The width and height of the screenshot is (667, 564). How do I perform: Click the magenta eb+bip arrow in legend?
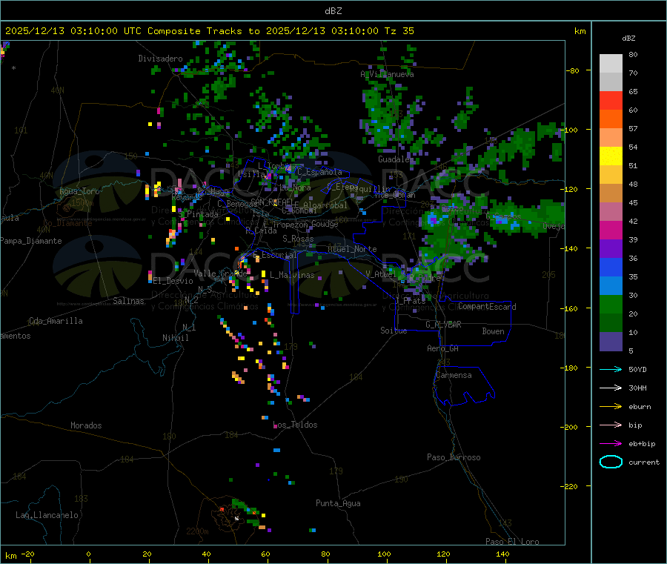[x=611, y=444]
